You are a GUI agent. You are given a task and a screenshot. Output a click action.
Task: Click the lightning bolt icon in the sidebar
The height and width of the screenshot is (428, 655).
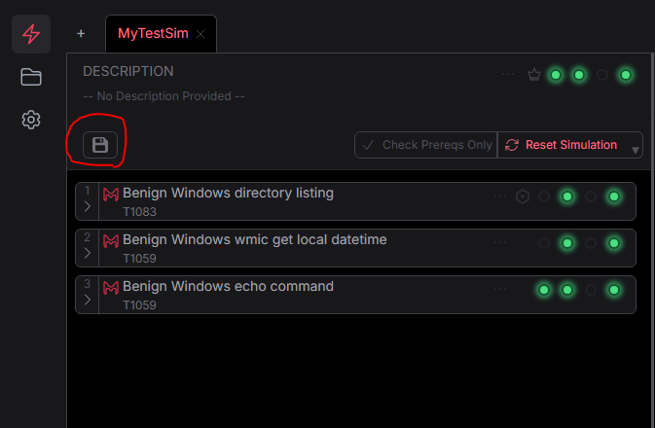click(x=31, y=34)
